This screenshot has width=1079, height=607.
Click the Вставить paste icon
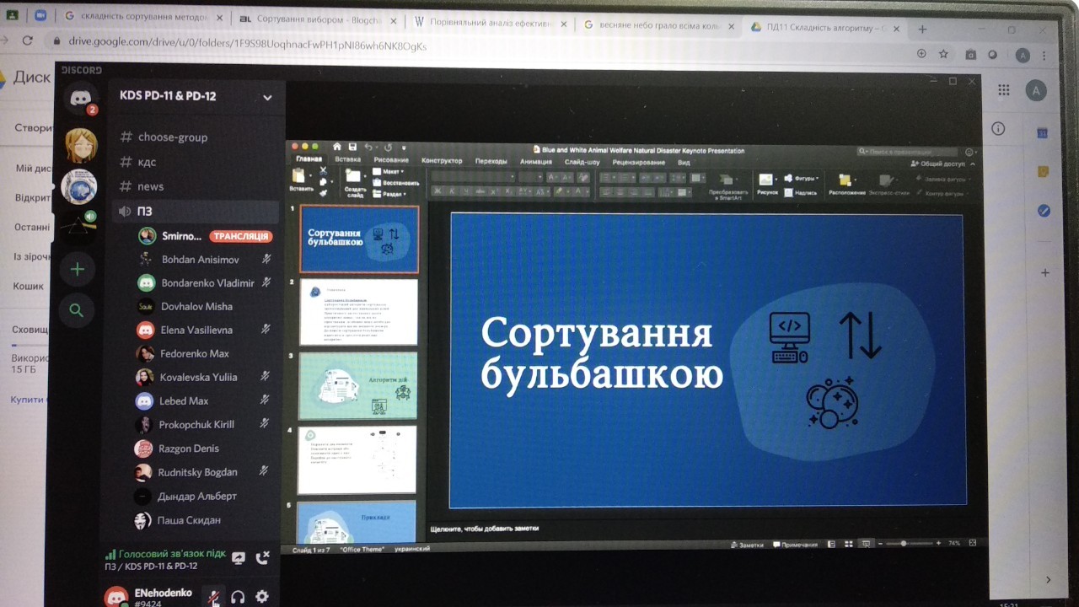tap(298, 177)
